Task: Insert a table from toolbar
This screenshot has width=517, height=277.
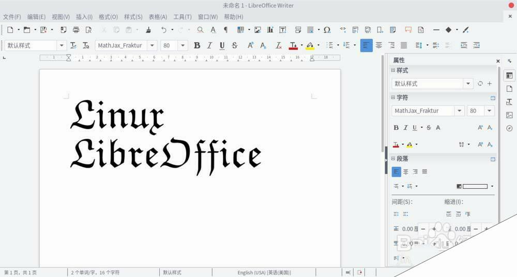Action: 241,30
